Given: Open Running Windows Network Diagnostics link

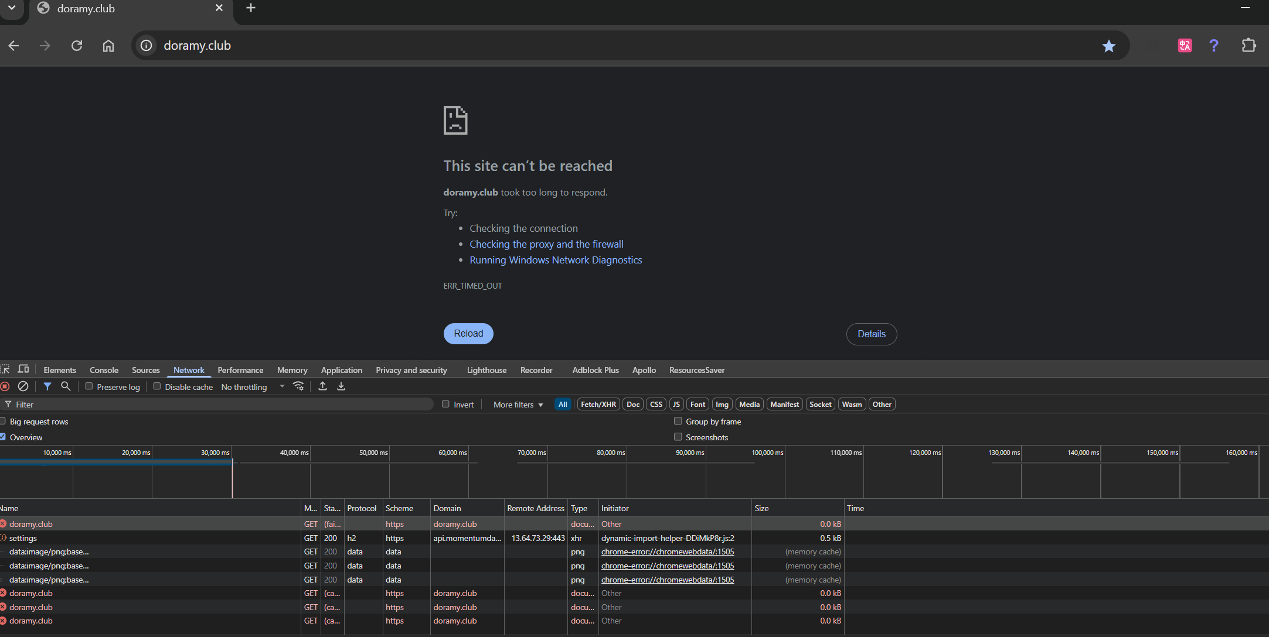Looking at the screenshot, I should 556,260.
